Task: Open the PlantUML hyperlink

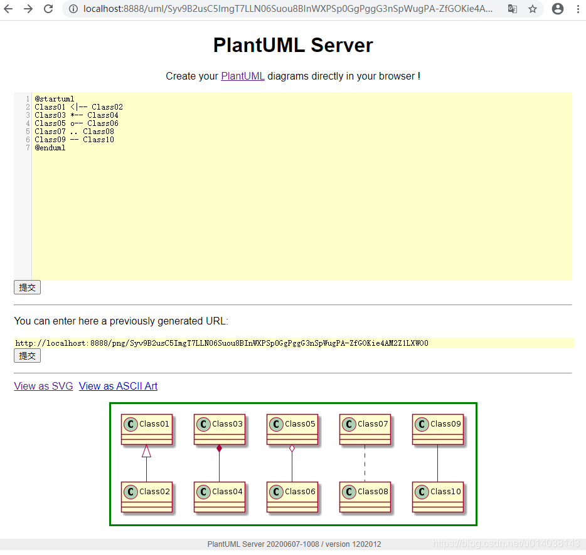Action: pyautogui.click(x=243, y=76)
